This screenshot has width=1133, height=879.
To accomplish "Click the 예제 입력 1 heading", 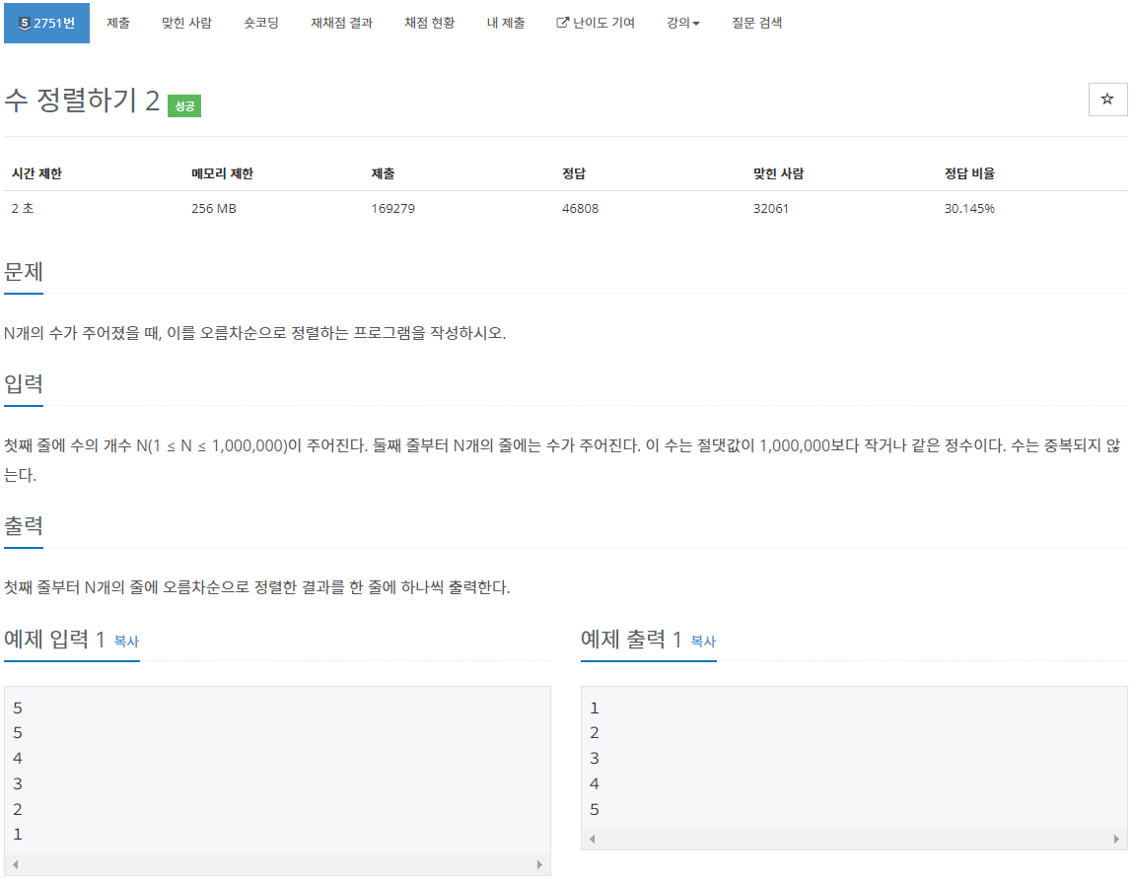I will tap(55, 639).
